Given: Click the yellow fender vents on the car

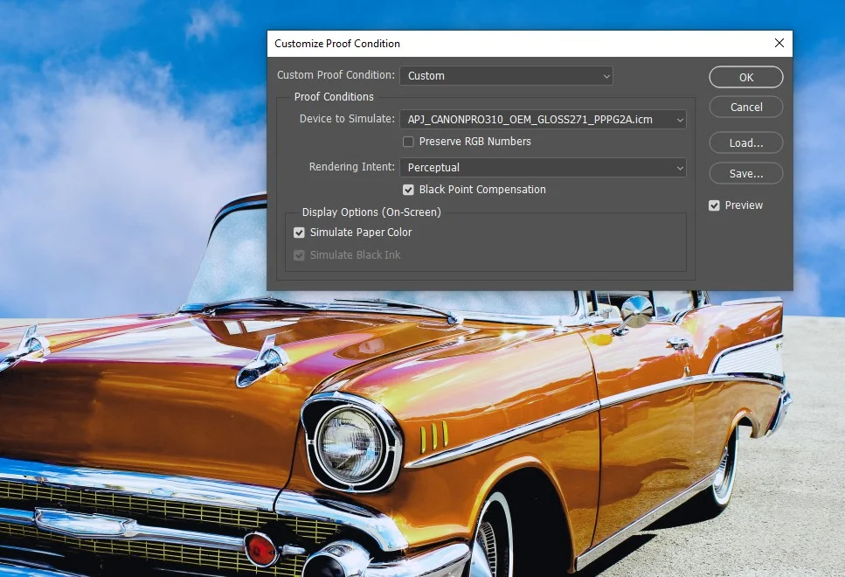Looking at the screenshot, I should tap(433, 434).
